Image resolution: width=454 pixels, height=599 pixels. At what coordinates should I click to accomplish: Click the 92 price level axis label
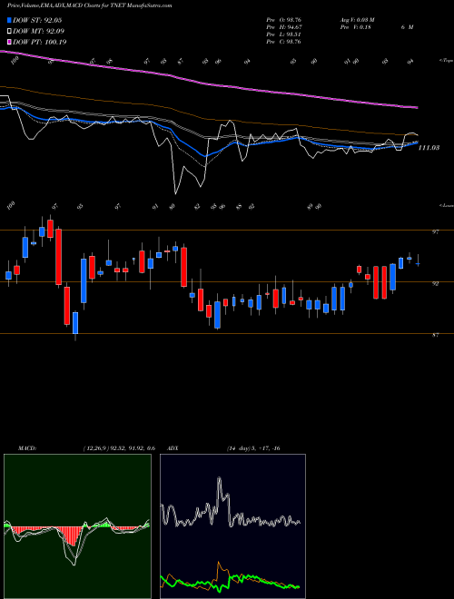tap(435, 283)
